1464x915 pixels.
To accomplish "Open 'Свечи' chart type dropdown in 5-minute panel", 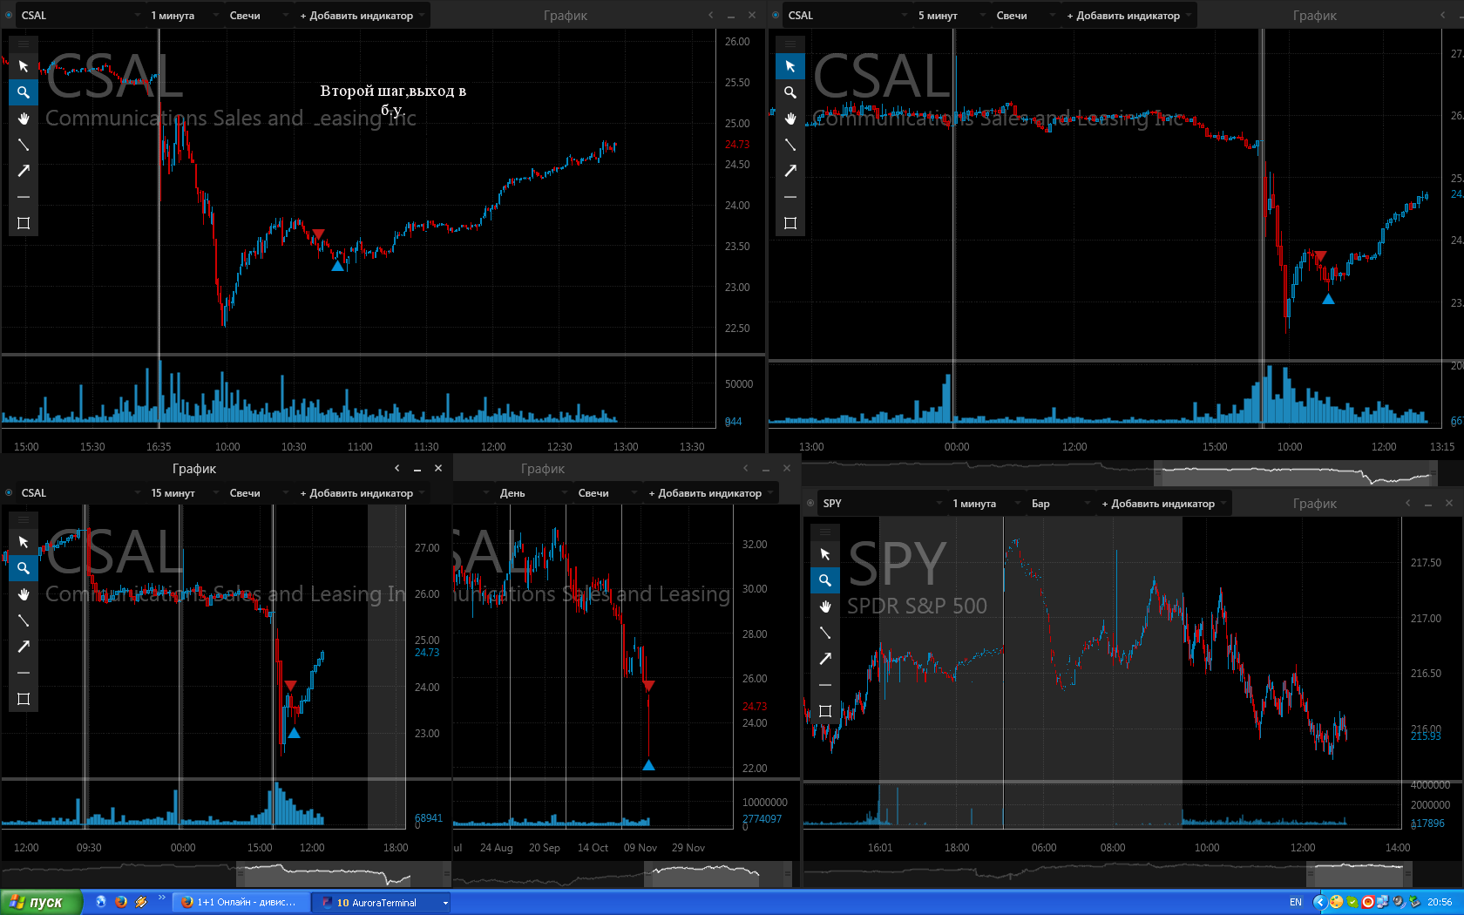I will point(1024,16).
